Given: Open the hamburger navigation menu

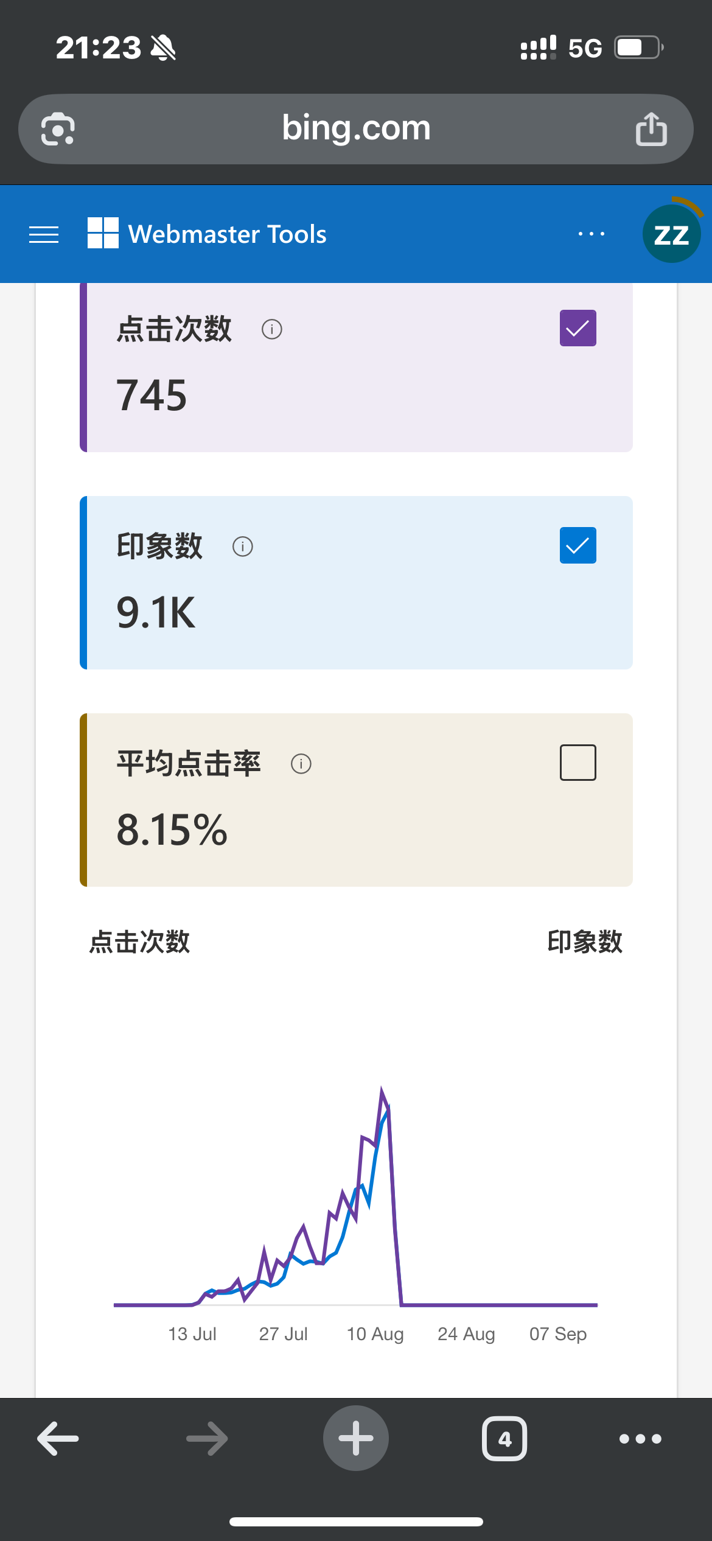Looking at the screenshot, I should pyautogui.click(x=44, y=234).
